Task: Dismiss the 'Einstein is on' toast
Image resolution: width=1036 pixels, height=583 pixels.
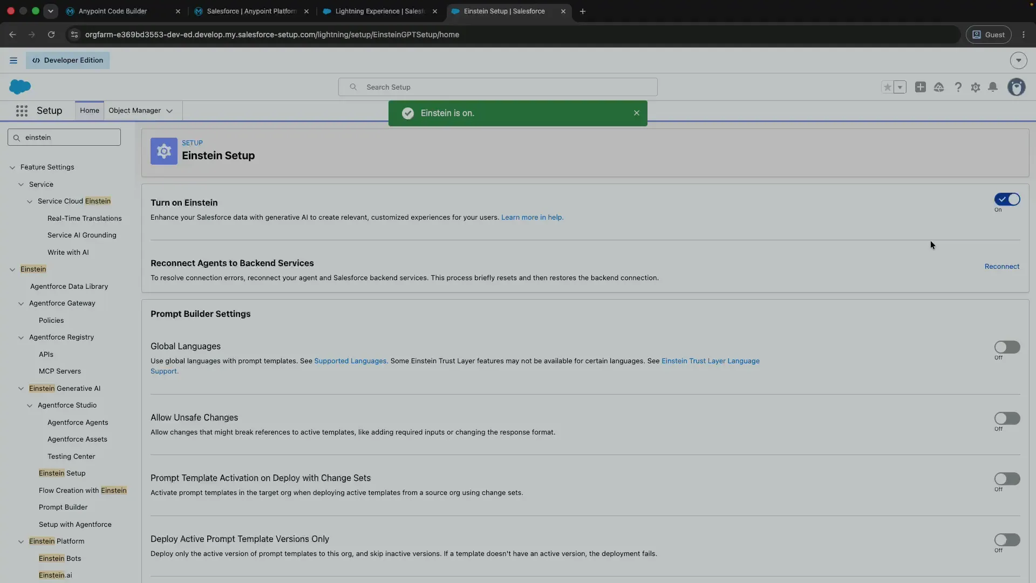Action: pyautogui.click(x=637, y=113)
